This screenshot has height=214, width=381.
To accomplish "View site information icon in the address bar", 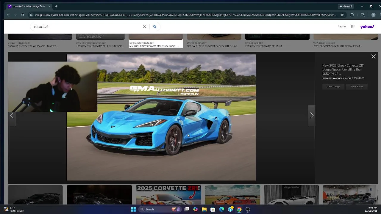I will [31, 15].
